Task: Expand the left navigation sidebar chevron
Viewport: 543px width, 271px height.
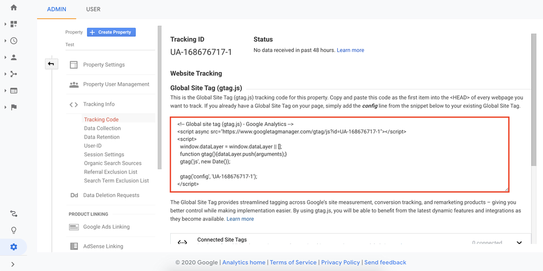Action: pyautogui.click(x=13, y=264)
